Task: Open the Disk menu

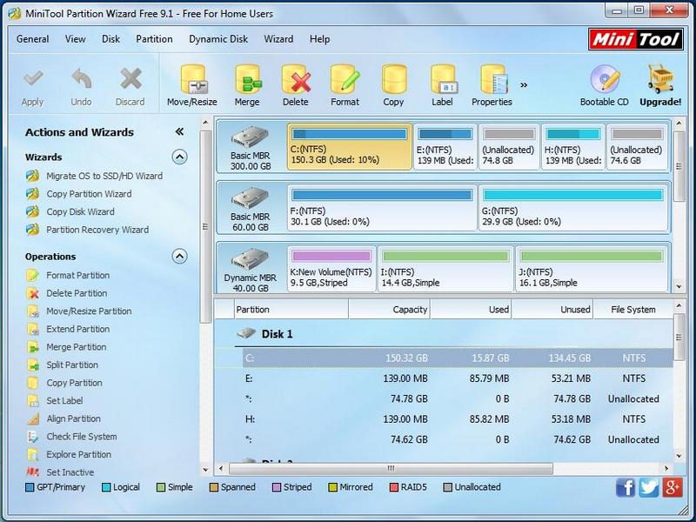Action: 111,39
